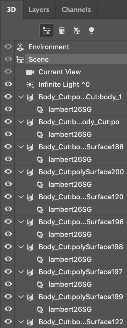127x328 pixels.
Task: Filter the 3D panel by materials
Action: (x=77, y=31)
